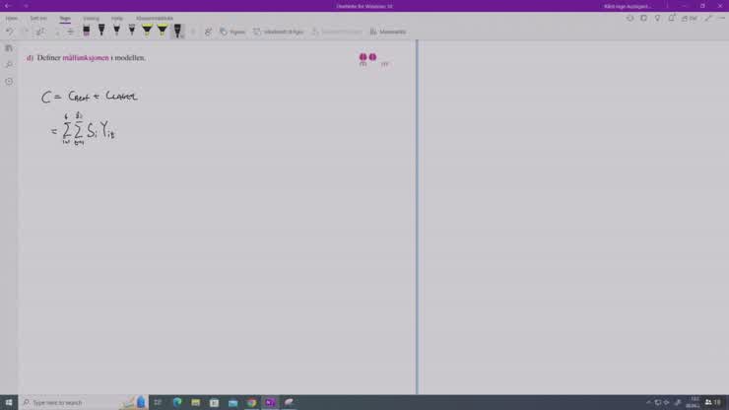The width and height of the screenshot is (729, 410).
Task: Click the Windows Start button
Action: [9, 402]
